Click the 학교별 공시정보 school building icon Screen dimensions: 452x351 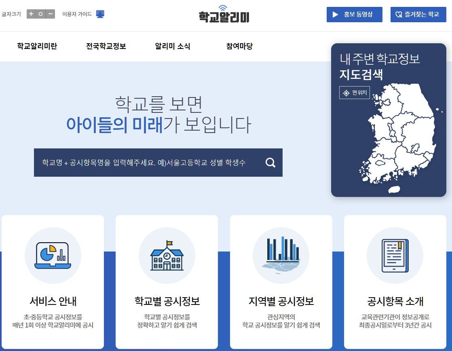pyautogui.click(x=167, y=256)
